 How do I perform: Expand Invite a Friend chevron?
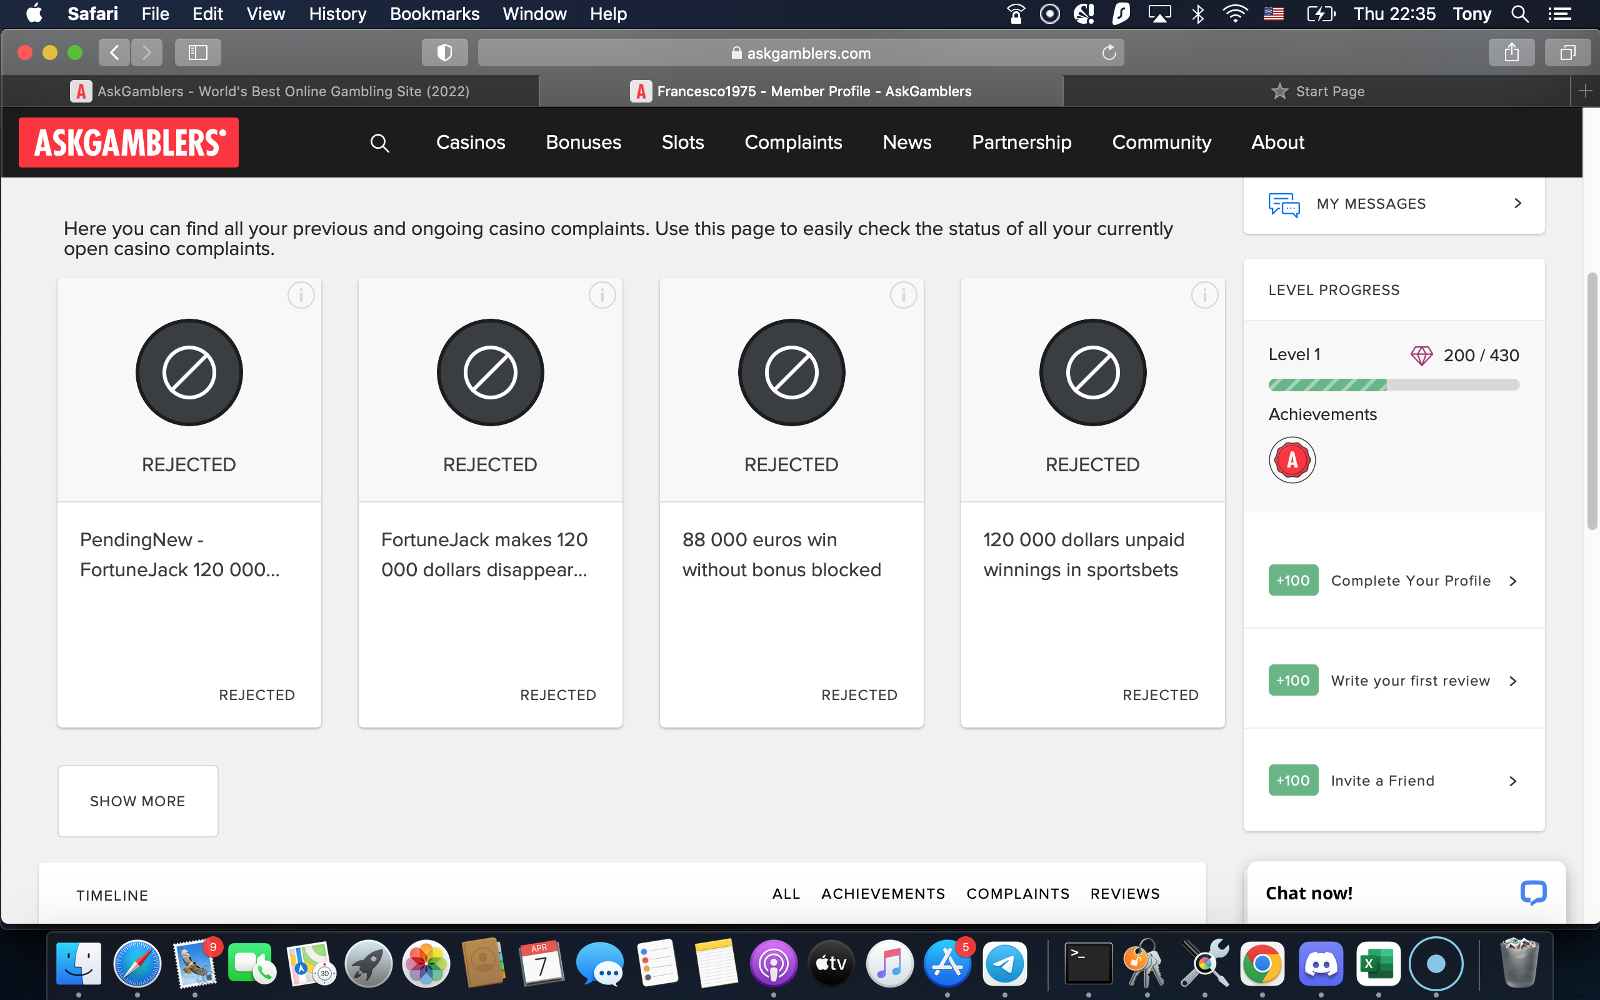1512,781
